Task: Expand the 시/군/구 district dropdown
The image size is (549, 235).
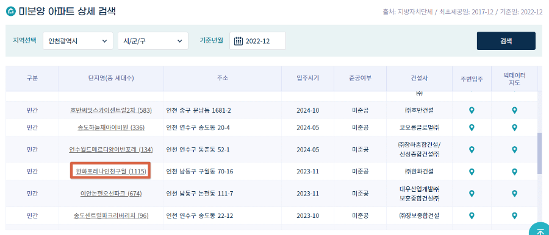Action: click(153, 41)
